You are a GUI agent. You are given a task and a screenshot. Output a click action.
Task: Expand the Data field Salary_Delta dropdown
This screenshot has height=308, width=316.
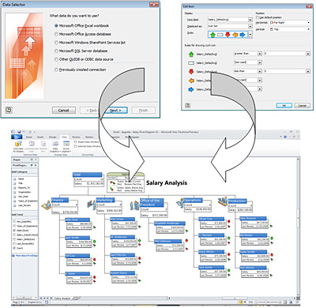tap(250, 20)
